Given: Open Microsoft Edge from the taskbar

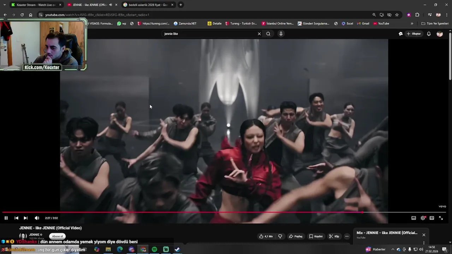Looking at the screenshot, I should pos(120,249).
